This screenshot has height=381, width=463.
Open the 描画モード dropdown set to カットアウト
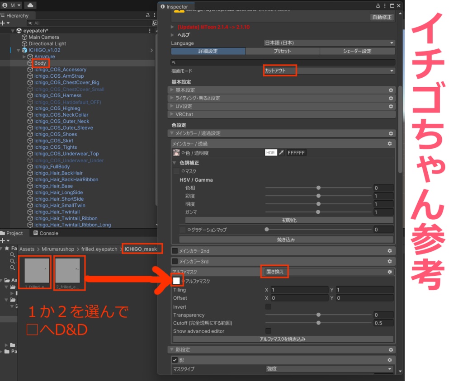click(329, 71)
